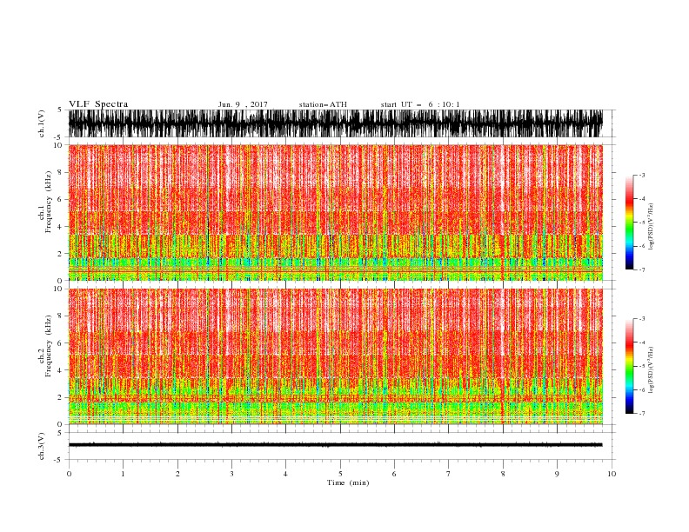Image resolution: width=689 pixels, height=532 pixels.
Task: Click the 'ch.1(V)' axis label
Action: pos(42,123)
